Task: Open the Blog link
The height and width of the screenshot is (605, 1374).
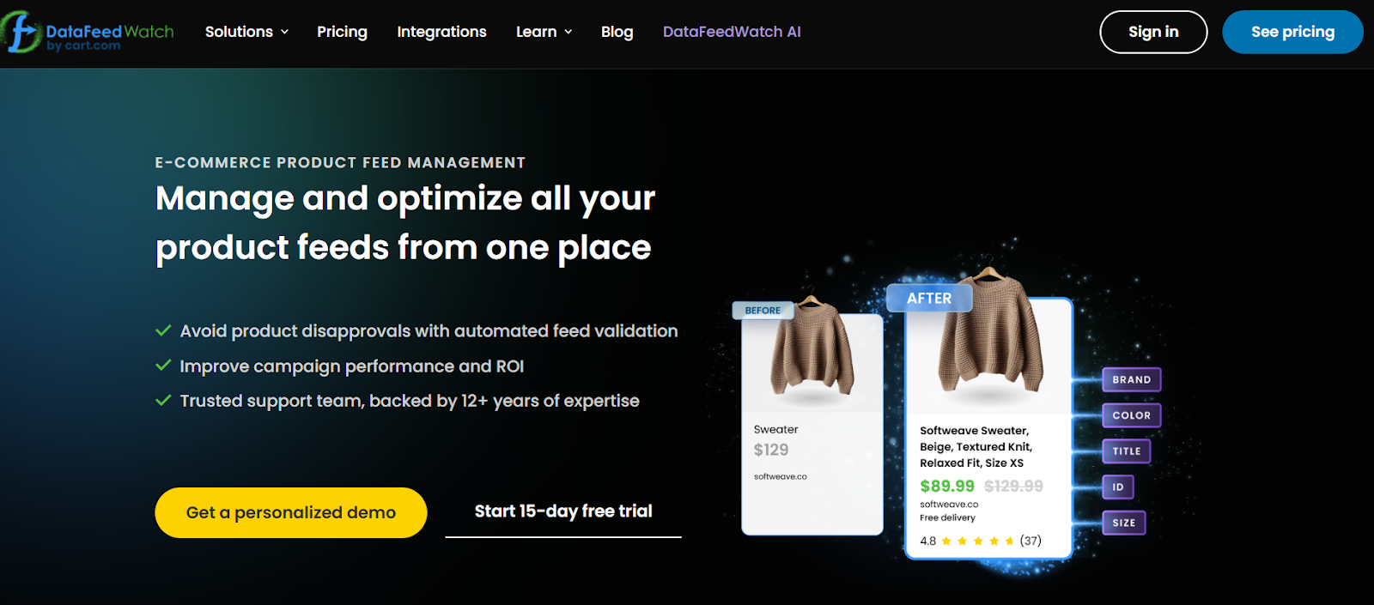Action: pyautogui.click(x=617, y=32)
